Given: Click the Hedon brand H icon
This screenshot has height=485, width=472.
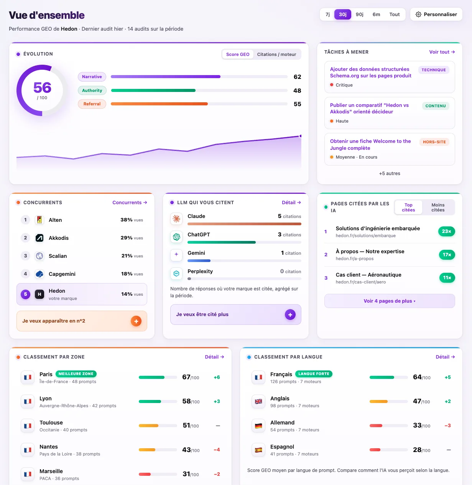Looking at the screenshot, I should [39, 294].
